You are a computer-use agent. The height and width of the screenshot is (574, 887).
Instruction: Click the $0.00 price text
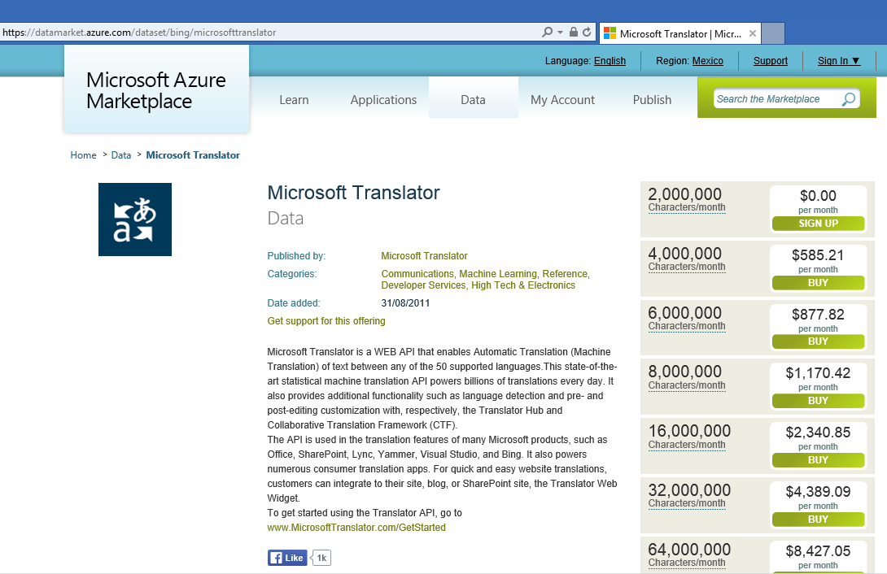pos(818,195)
